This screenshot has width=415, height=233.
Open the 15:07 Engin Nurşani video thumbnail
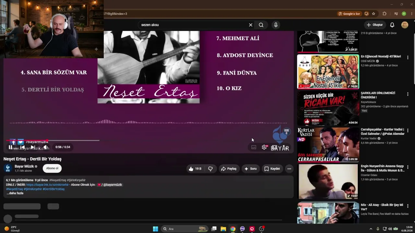tap(328, 181)
